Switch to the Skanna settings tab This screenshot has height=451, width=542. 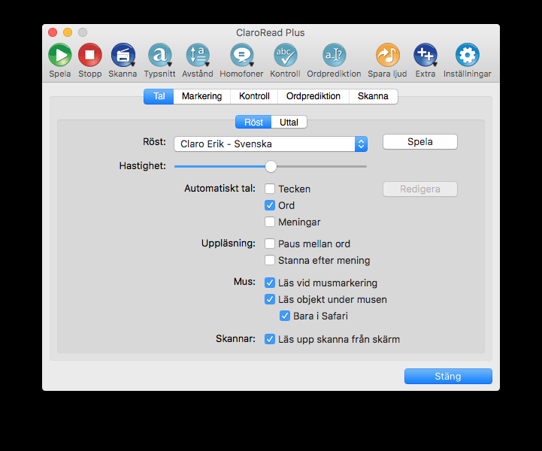point(373,96)
